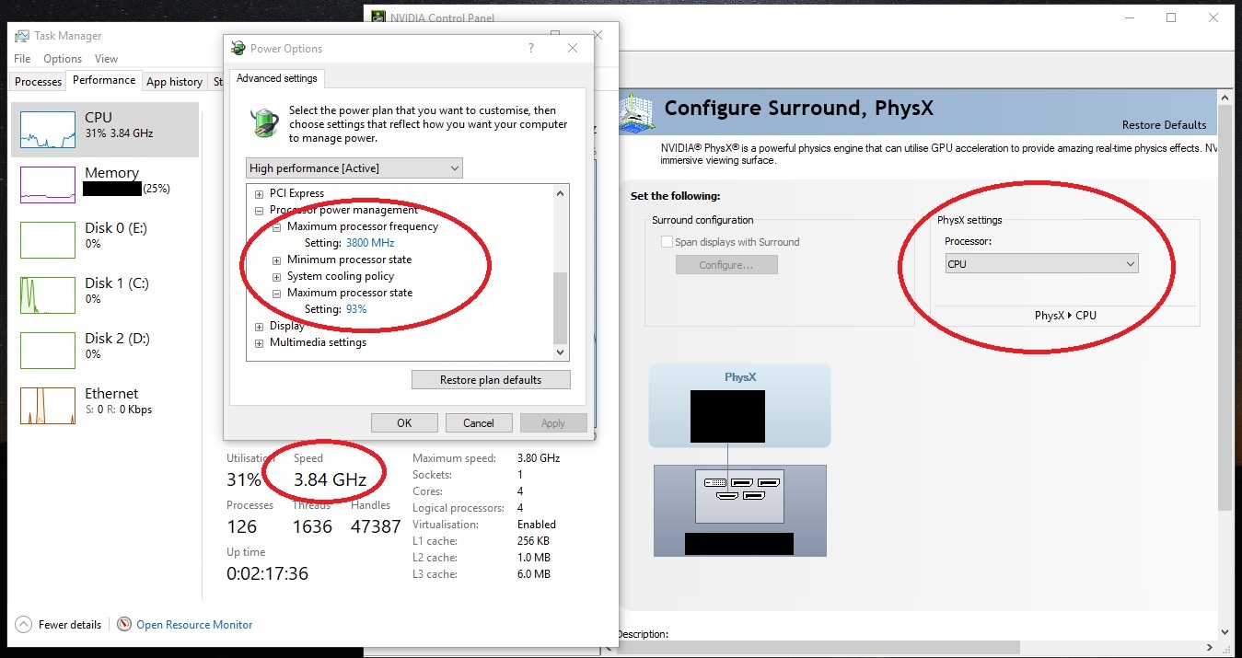Select Disk 1 (C:) in sidebar
The height and width of the screenshot is (658, 1242).
point(105,294)
